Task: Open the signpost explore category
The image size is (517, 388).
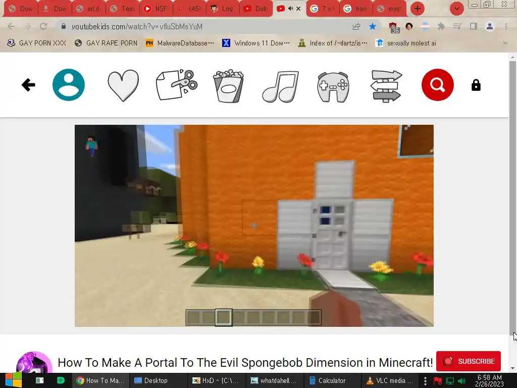Action: (386, 86)
